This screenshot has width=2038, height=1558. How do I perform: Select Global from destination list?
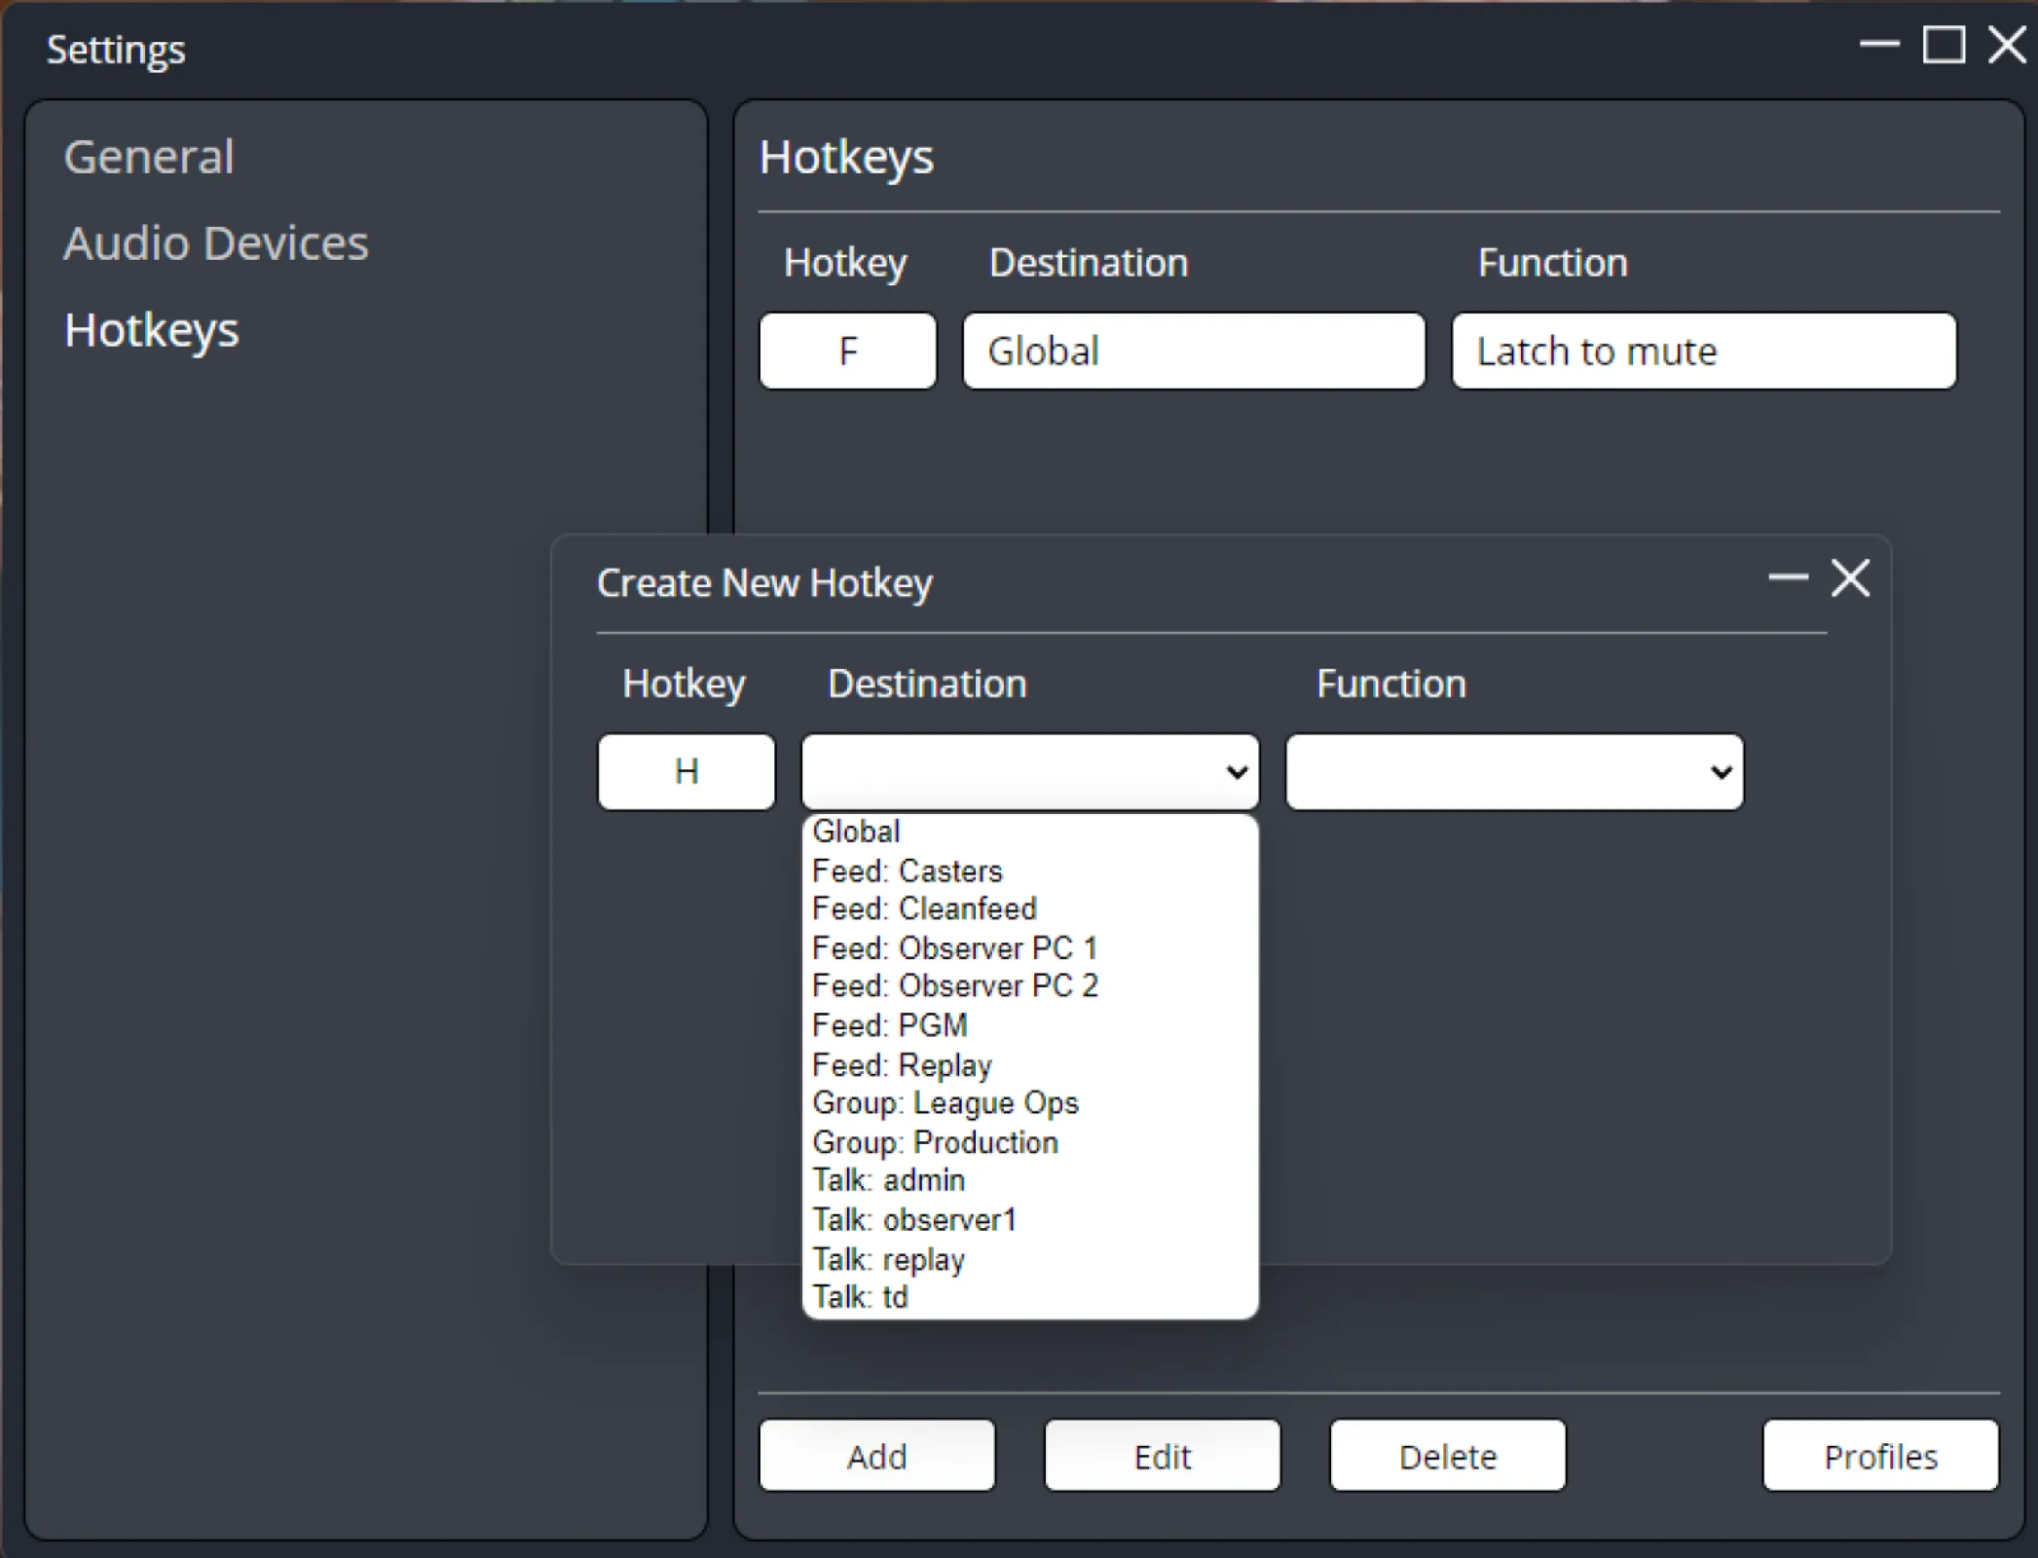[x=857, y=832]
